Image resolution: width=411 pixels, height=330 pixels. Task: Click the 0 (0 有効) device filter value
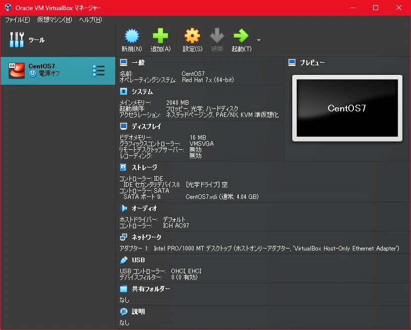[x=185, y=277]
